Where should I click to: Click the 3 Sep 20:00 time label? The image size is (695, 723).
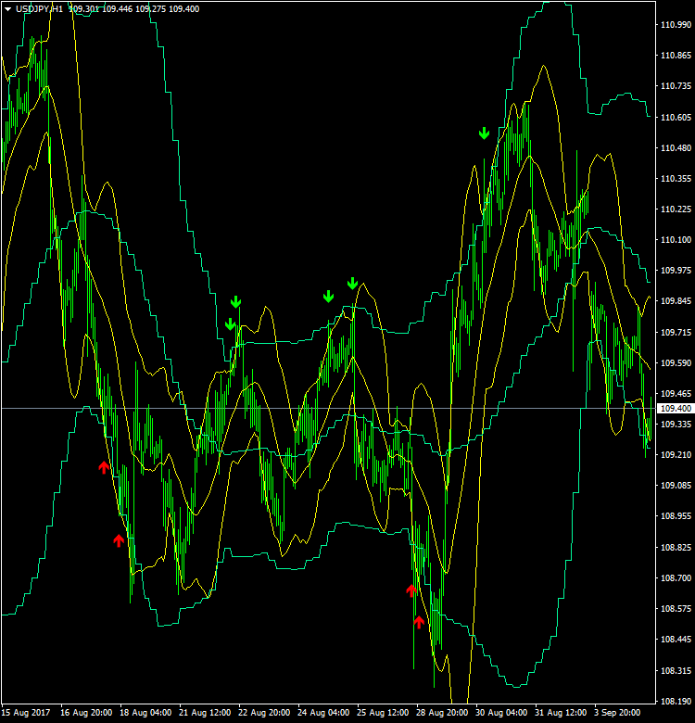(x=617, y=713)
